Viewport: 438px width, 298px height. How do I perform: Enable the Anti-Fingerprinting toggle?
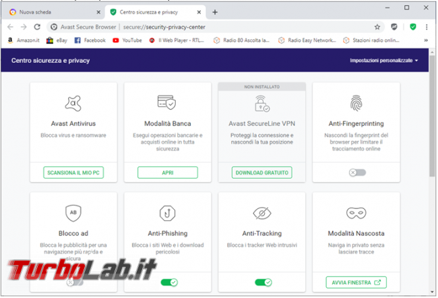point(357,173)
